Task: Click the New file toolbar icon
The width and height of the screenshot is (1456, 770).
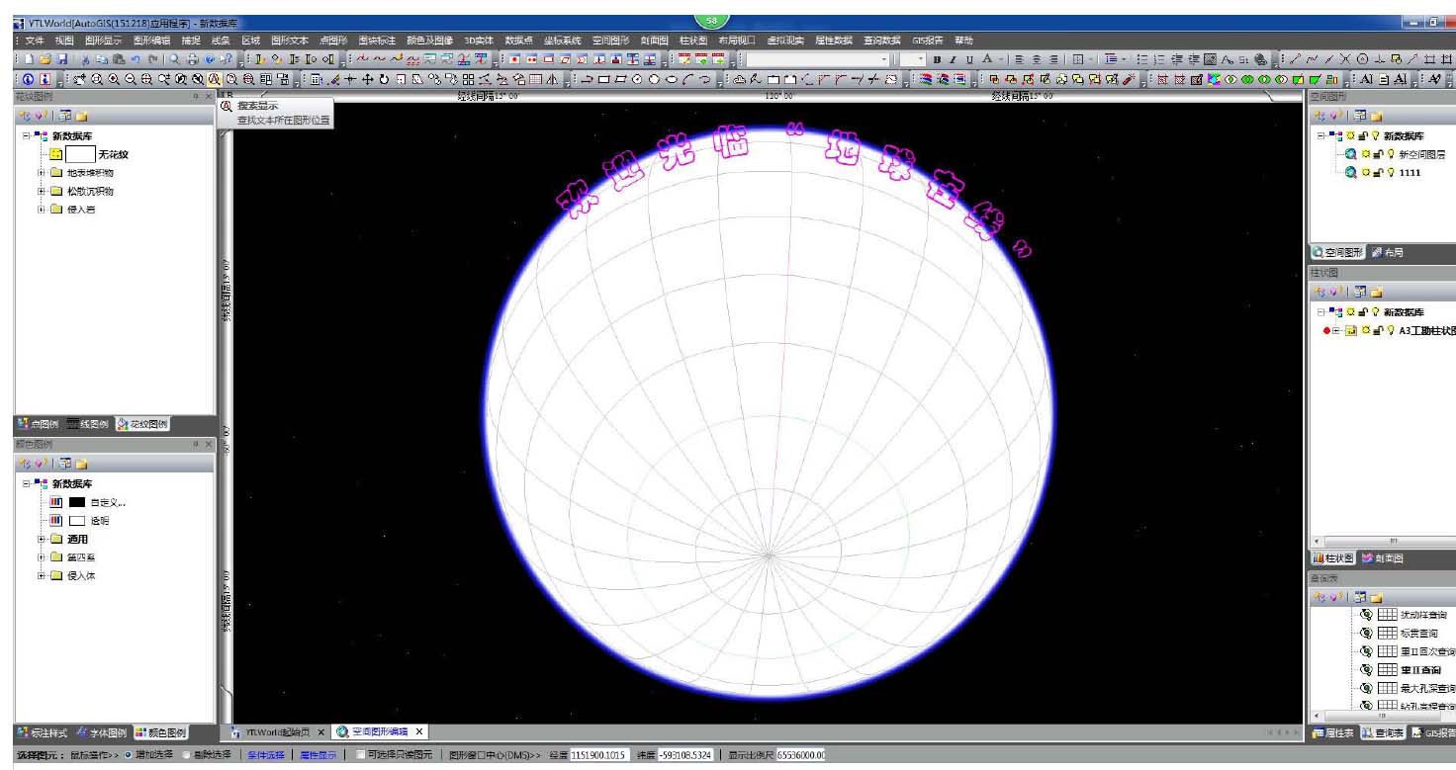Action: point(30,59)
